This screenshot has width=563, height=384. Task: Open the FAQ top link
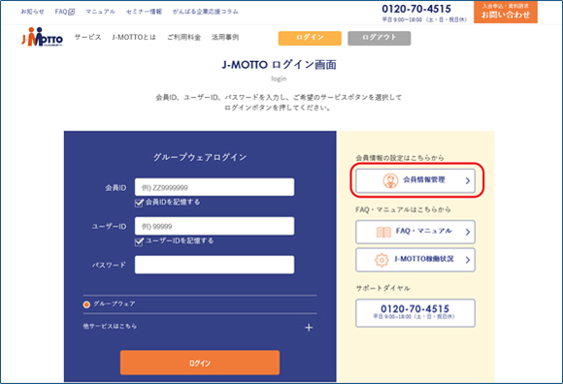coord(61,12)
